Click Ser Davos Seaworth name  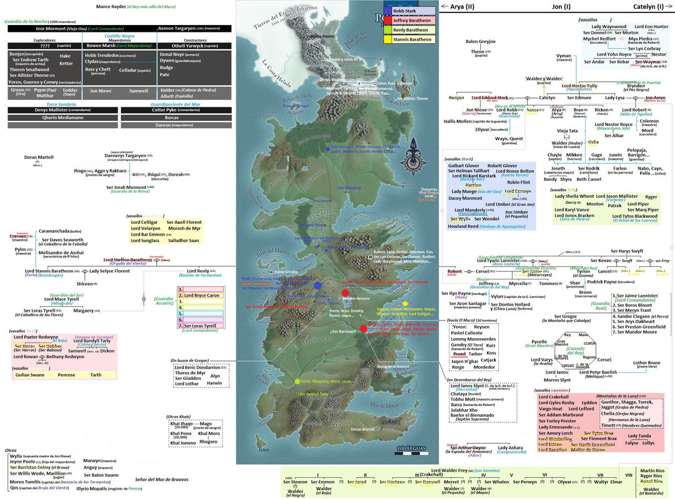pos(62,240)
